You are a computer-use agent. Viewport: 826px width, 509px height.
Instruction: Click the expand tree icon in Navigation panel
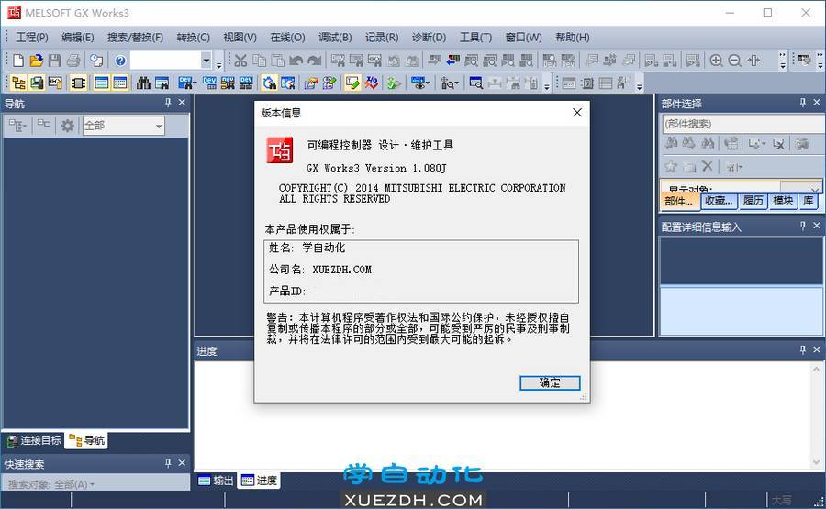(17, 126)
